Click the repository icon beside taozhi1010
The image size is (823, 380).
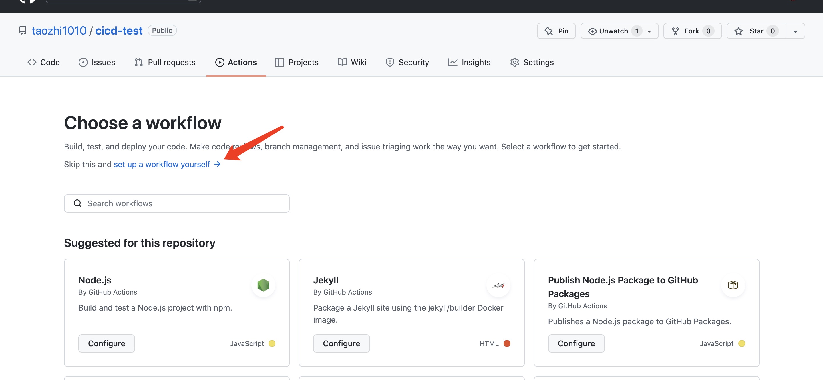[x=23, y=31]
